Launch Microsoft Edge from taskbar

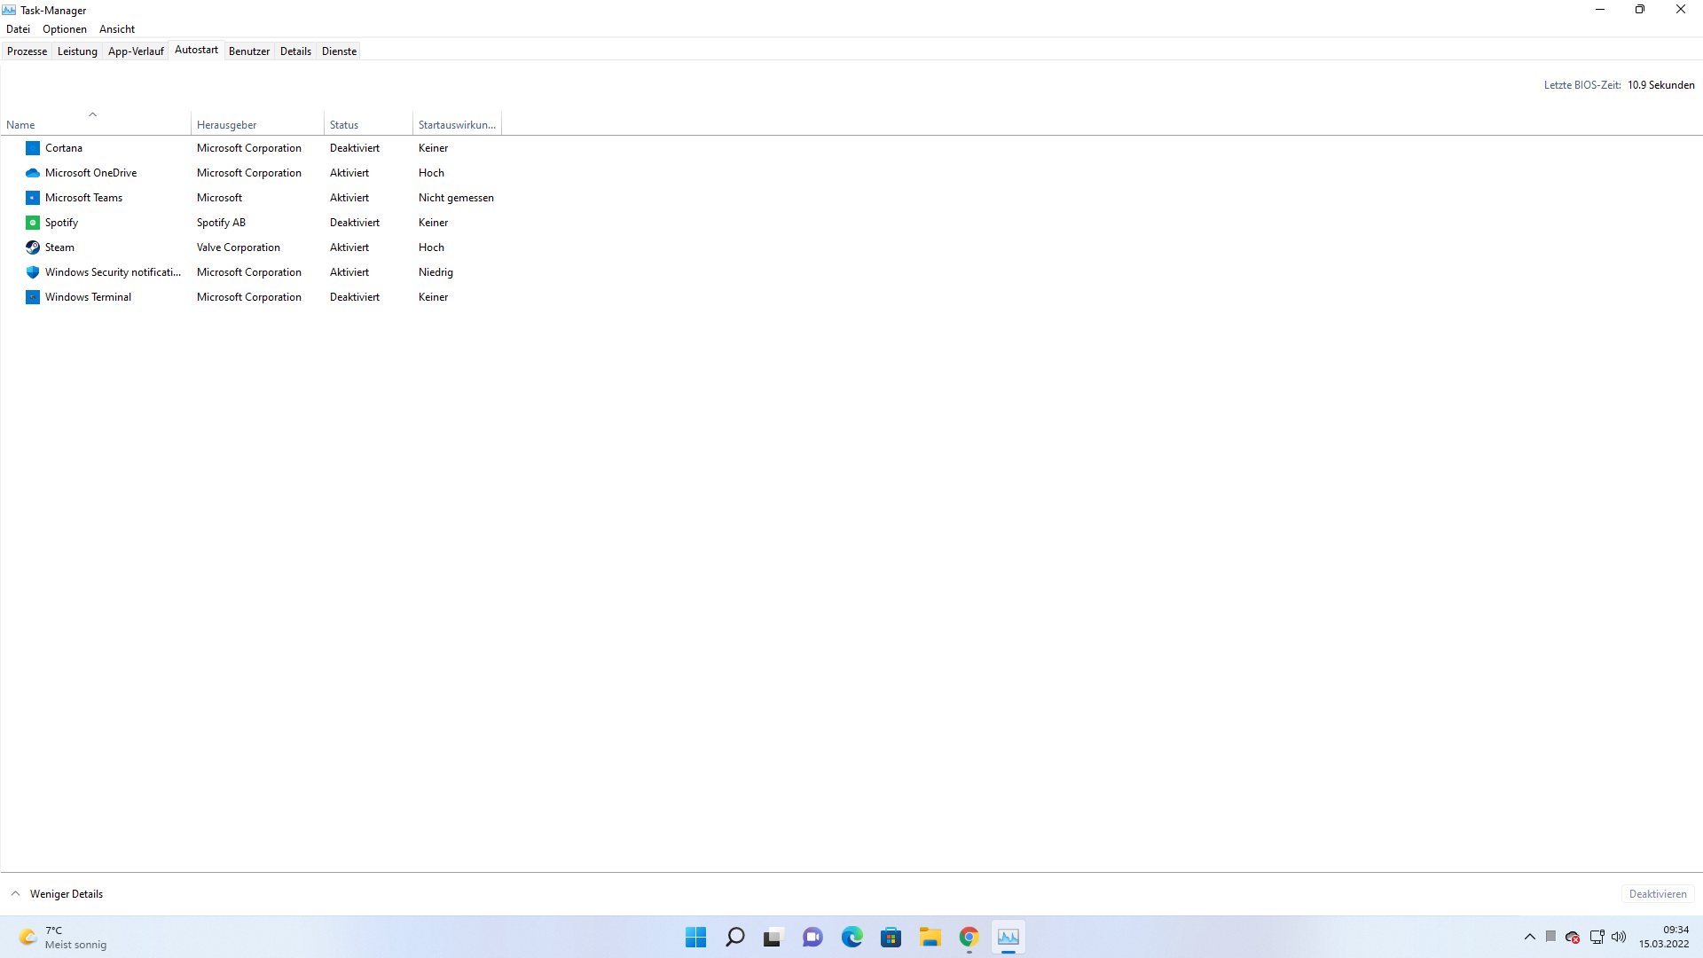click(x=852, y=937)
